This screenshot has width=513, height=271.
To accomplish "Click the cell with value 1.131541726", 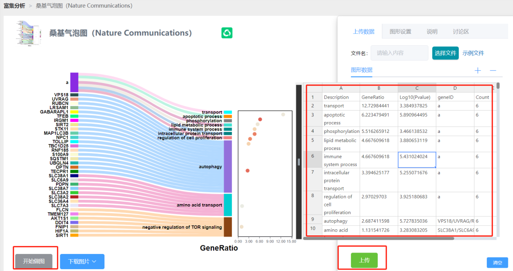I will click(x=379, y=230).
